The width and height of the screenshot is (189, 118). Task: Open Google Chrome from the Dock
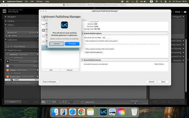point(81,112)
